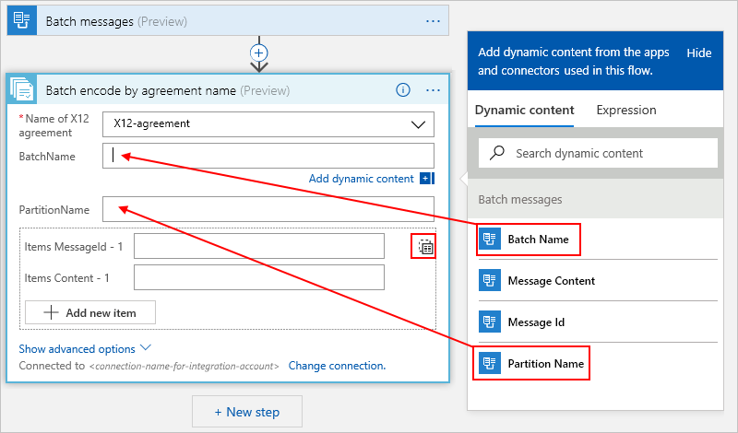
Task: Hide the dynamic content panel
Action: click(699, 53)
